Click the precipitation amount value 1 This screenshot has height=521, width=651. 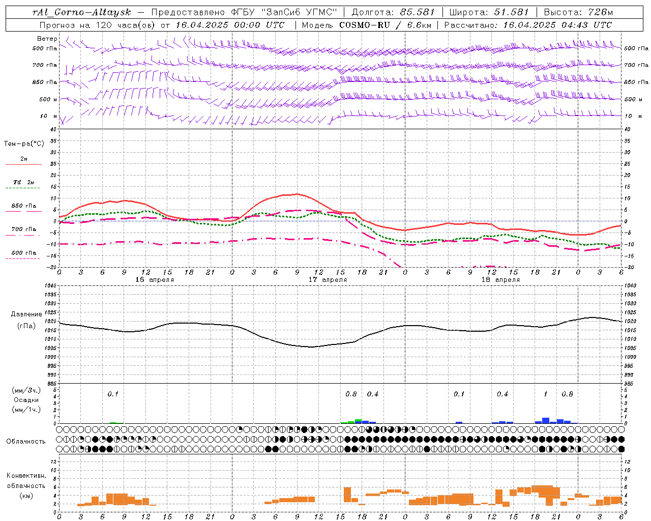(546, 394)
